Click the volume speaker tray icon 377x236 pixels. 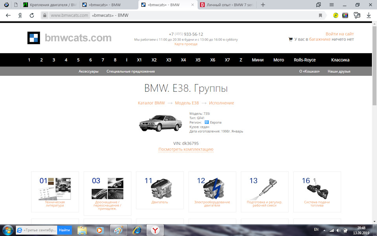point(338,230)
